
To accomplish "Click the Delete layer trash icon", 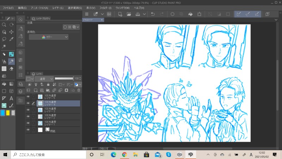I will pos(79,90).
